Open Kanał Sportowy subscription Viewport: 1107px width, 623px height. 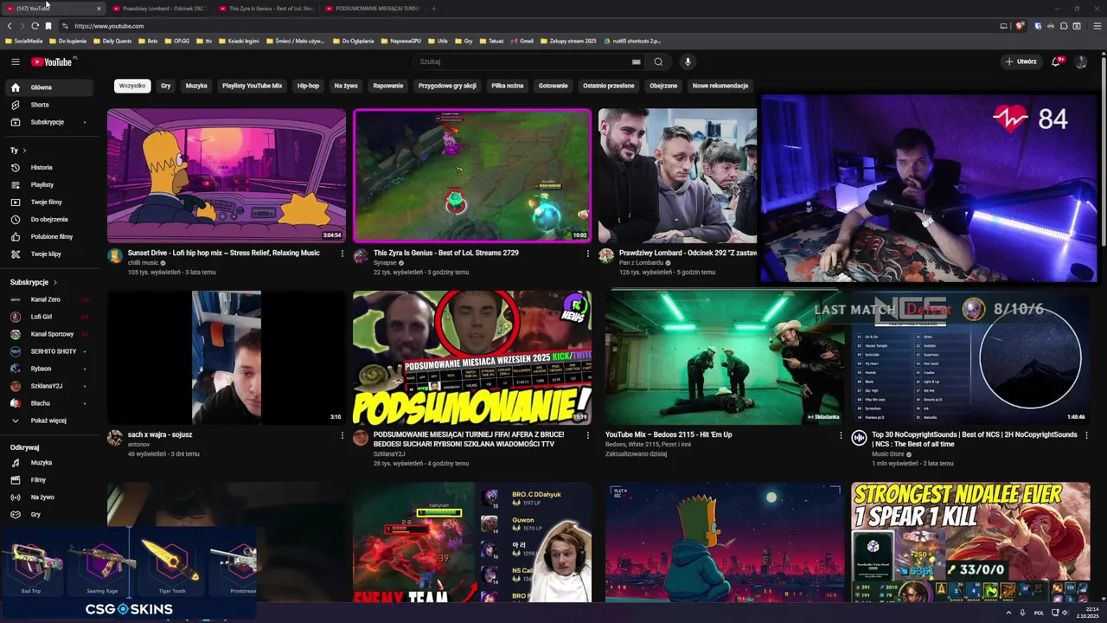point(49,334)
